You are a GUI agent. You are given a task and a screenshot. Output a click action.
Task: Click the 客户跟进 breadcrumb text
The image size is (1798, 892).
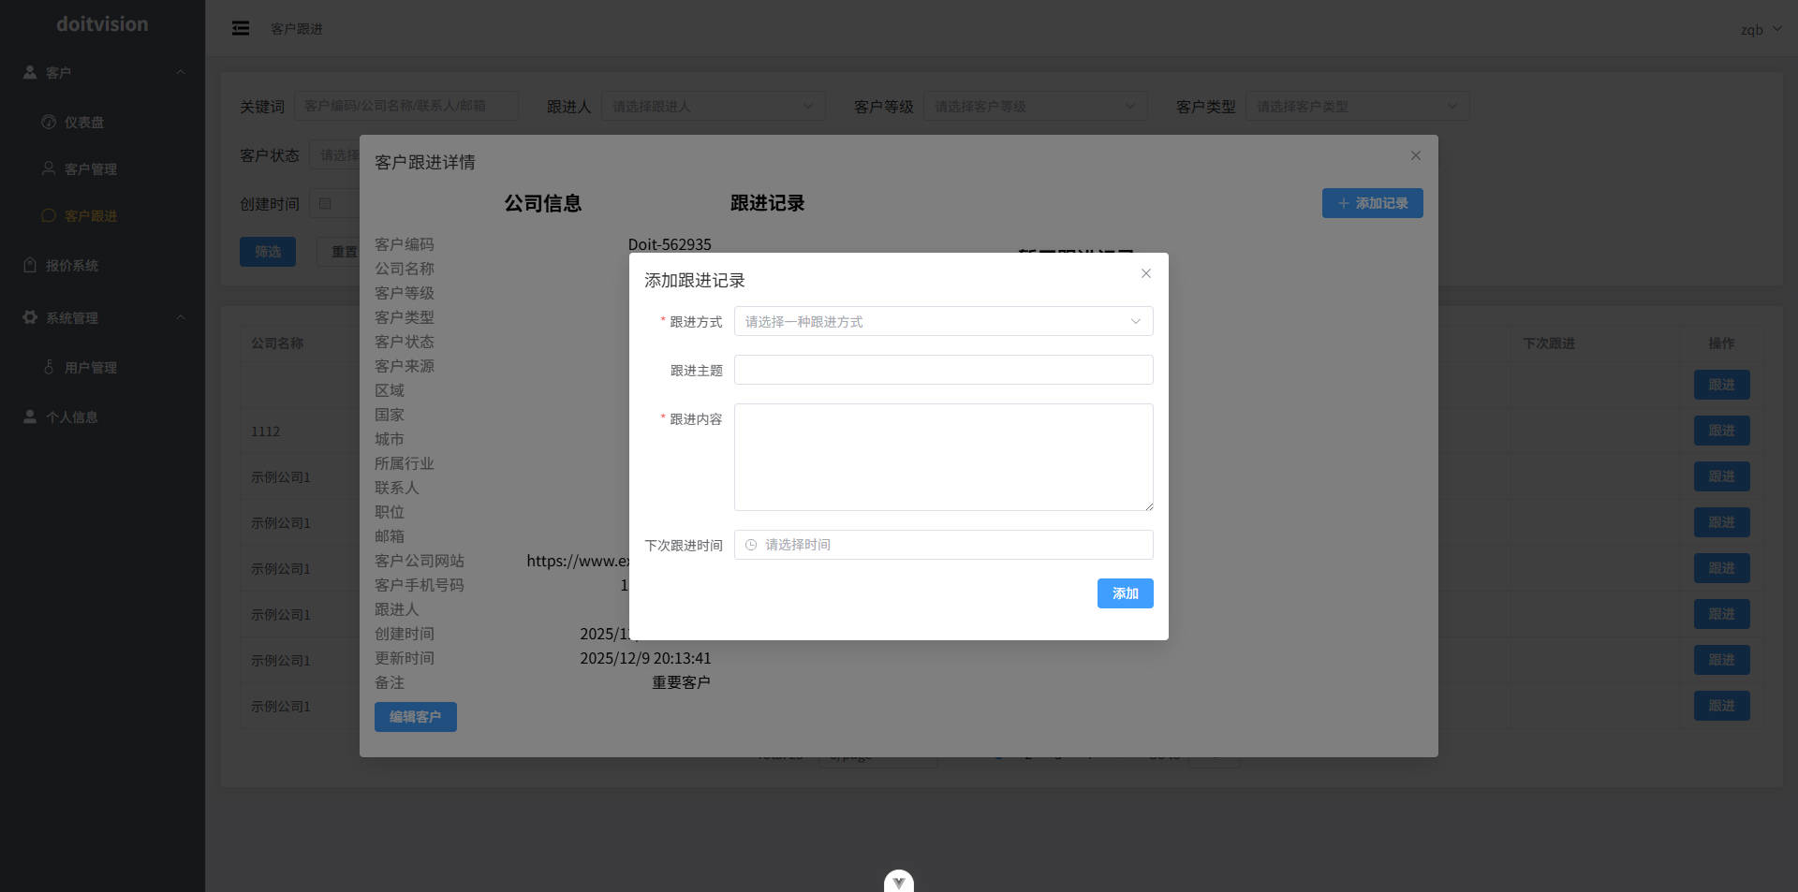coord(296,29)
